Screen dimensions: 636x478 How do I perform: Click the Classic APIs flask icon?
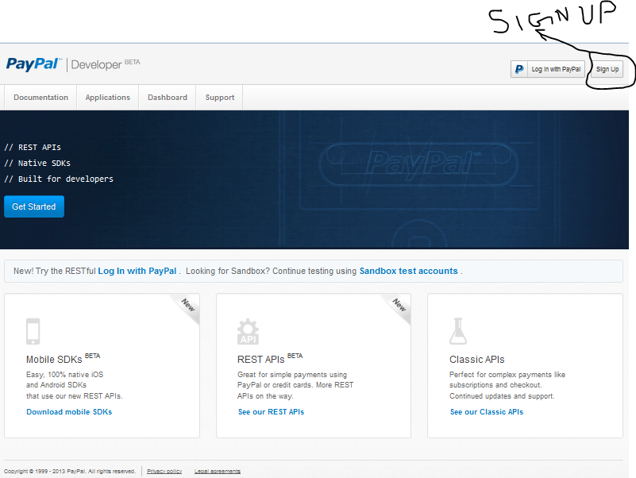458,331
